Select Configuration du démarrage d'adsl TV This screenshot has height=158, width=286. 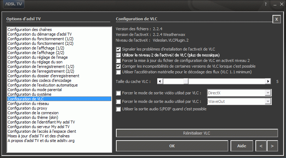pos(59,34)
